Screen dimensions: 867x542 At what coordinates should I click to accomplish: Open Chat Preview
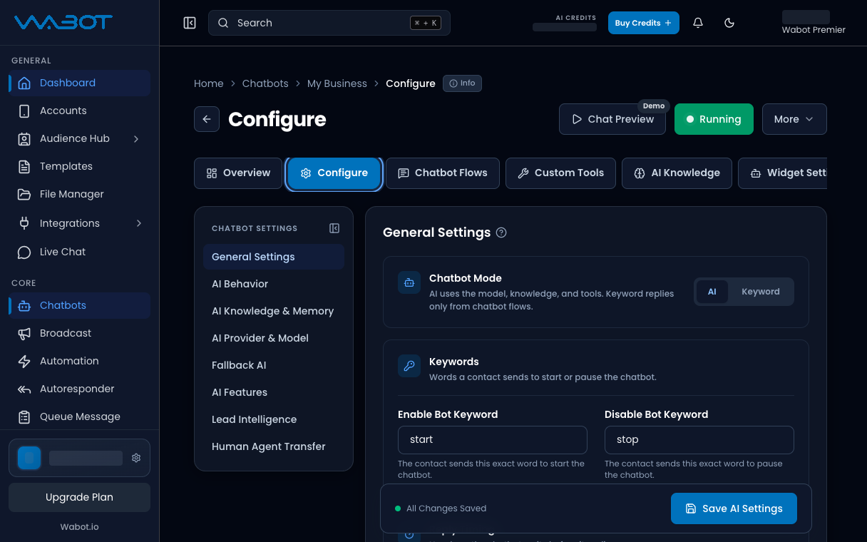(x=612, y=119)
